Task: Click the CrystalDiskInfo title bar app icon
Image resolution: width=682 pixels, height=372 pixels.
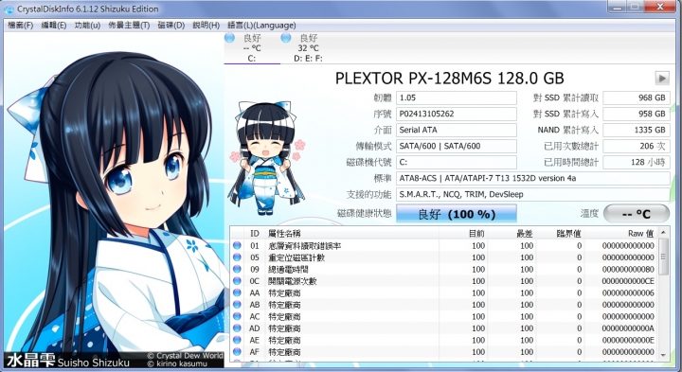Action: [9, 9]
